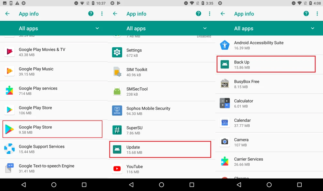Tap the Android Accessibility Suite icon
The width and height of the screenshot is (323, 191).
tap(224, 45)
